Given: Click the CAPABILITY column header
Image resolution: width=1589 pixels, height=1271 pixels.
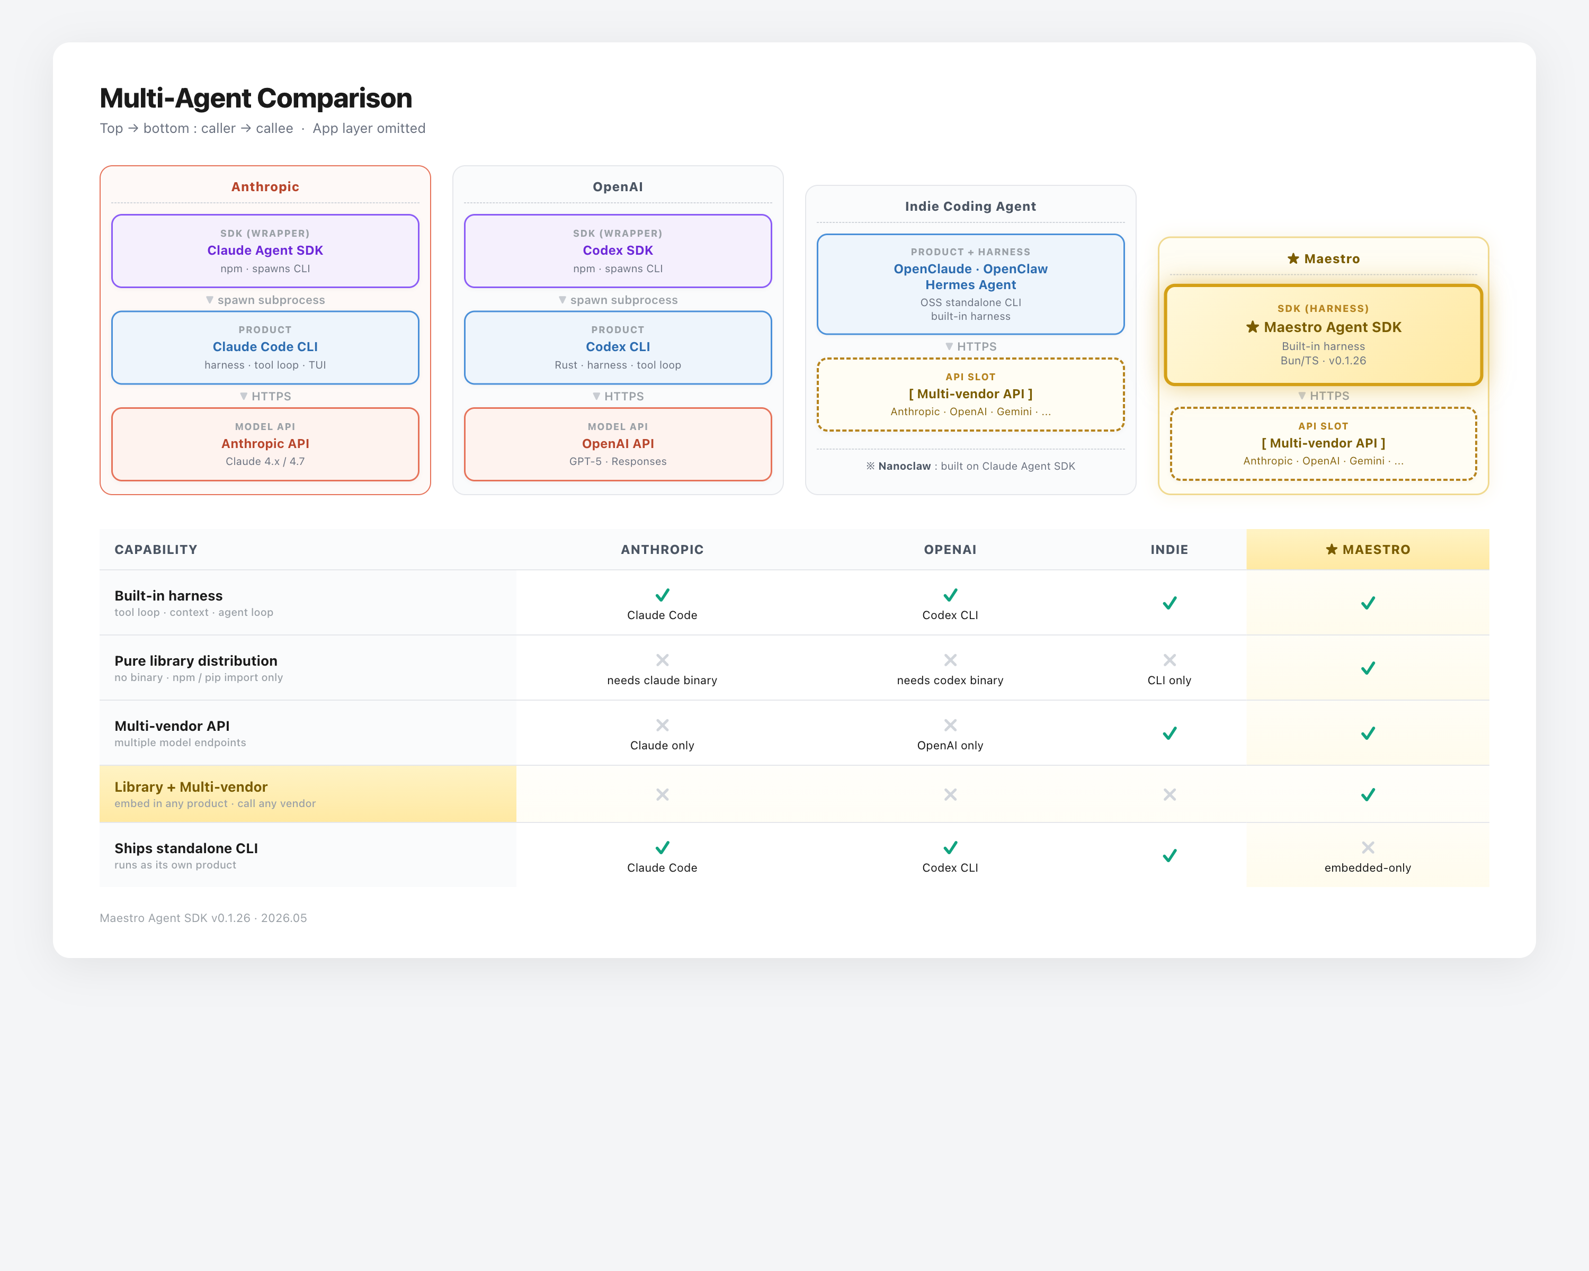Looking at the screenshot, I should coord(156,549).
